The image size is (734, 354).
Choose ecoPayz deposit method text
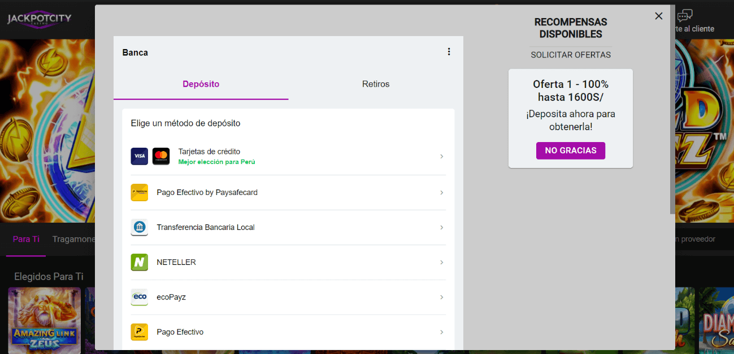pos(171,297)
